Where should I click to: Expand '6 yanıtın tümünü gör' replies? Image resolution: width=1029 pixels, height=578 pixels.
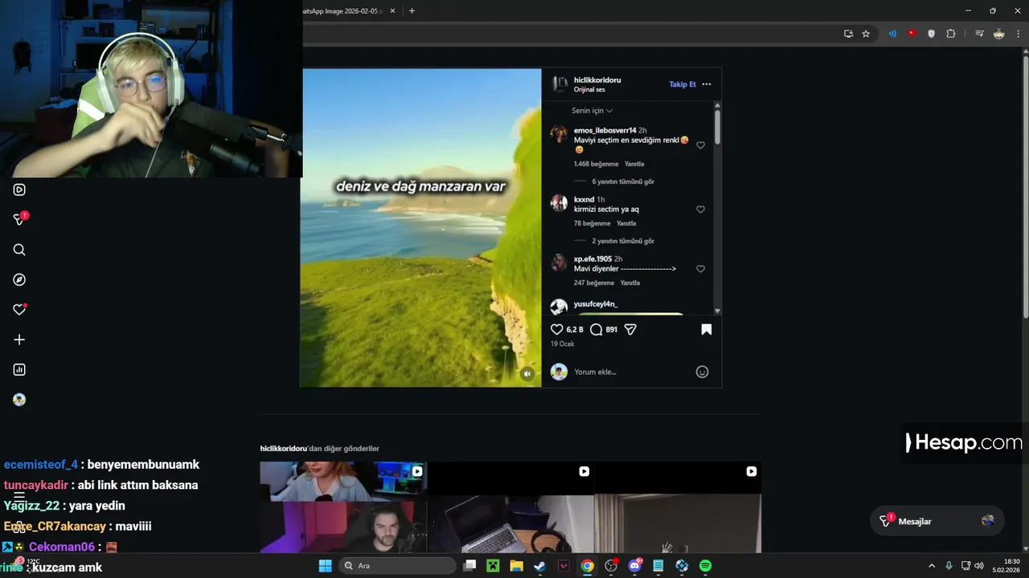[623, 181]
